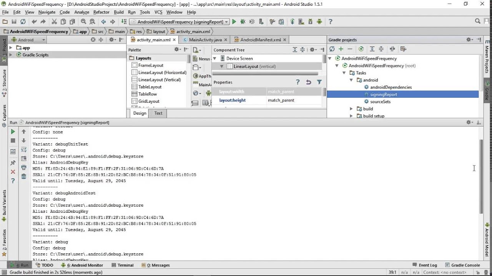The image size is (492, 276).
Task: Open the TODO tool window
Action: (44, 265)
